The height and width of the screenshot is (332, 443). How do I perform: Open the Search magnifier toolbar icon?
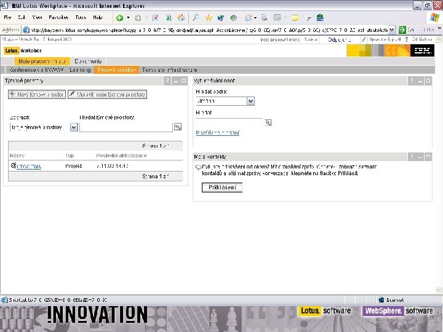tap(196, 18)
